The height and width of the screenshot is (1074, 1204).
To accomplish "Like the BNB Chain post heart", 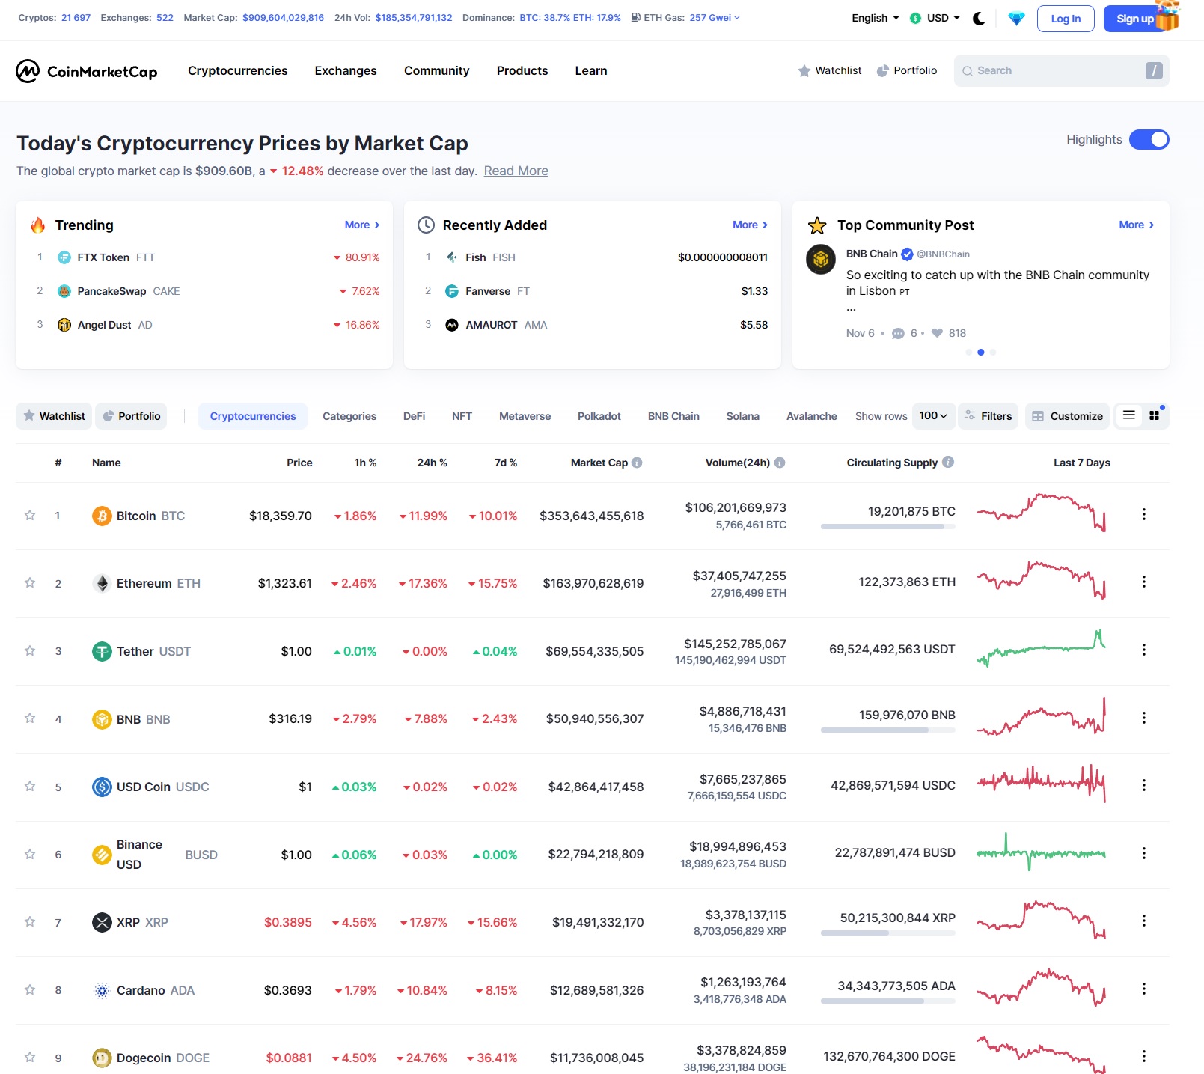I will tap(937, 333).
